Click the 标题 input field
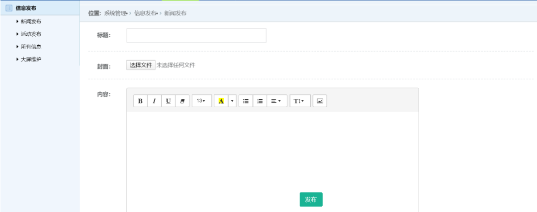The image size is (537, 212). [196, 36]
